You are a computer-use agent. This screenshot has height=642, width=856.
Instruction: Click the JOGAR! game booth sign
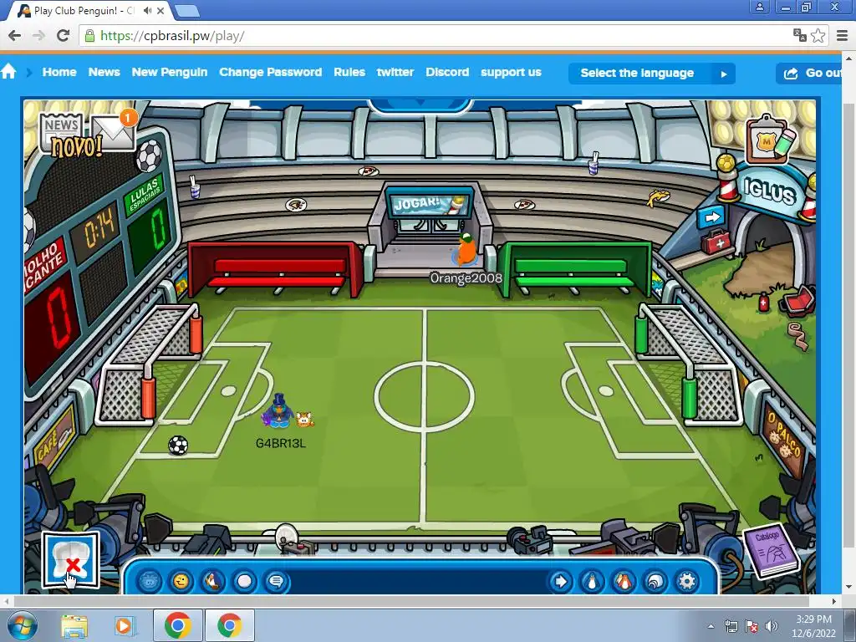click(429, 203)
